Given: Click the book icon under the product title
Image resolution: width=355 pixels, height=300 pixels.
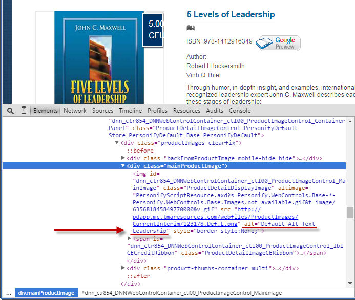Looking at the screenshot, I should point(191,28).
